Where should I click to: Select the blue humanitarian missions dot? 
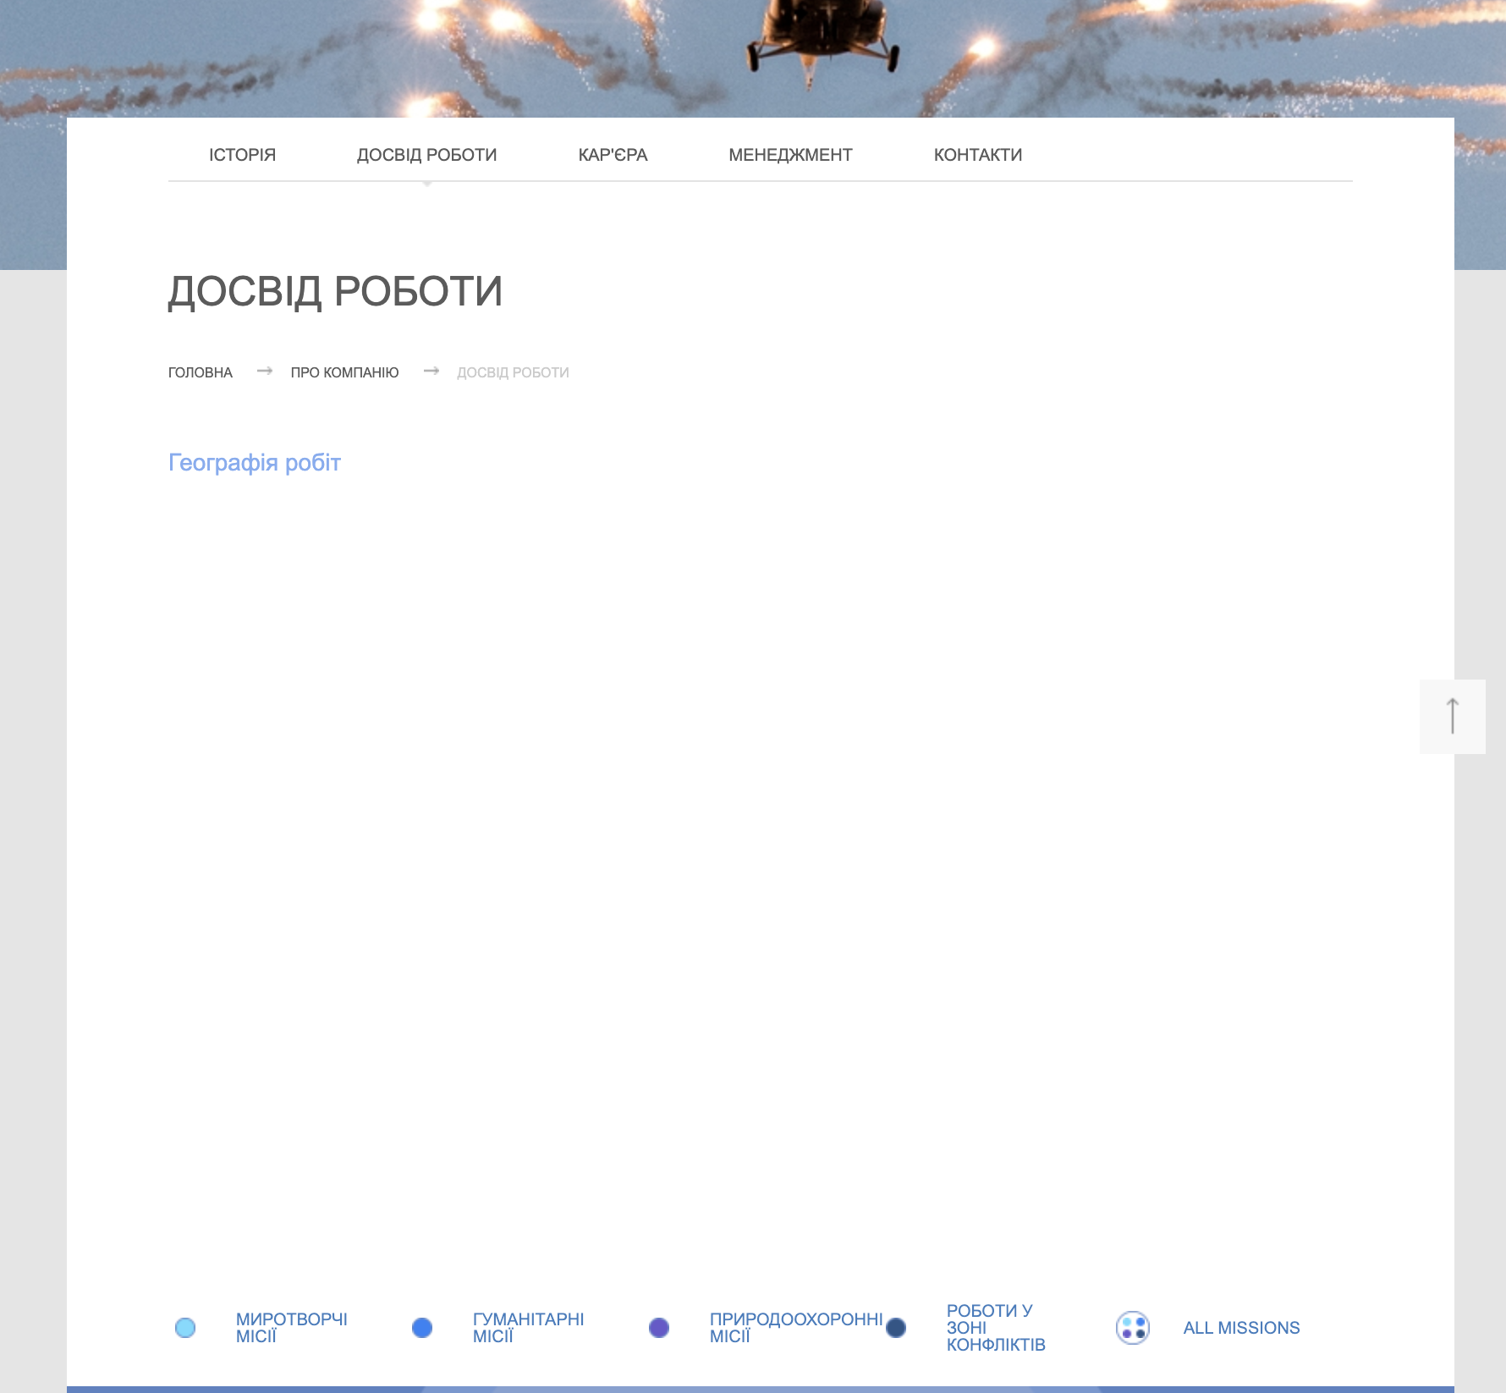[x=422, y=1328]
